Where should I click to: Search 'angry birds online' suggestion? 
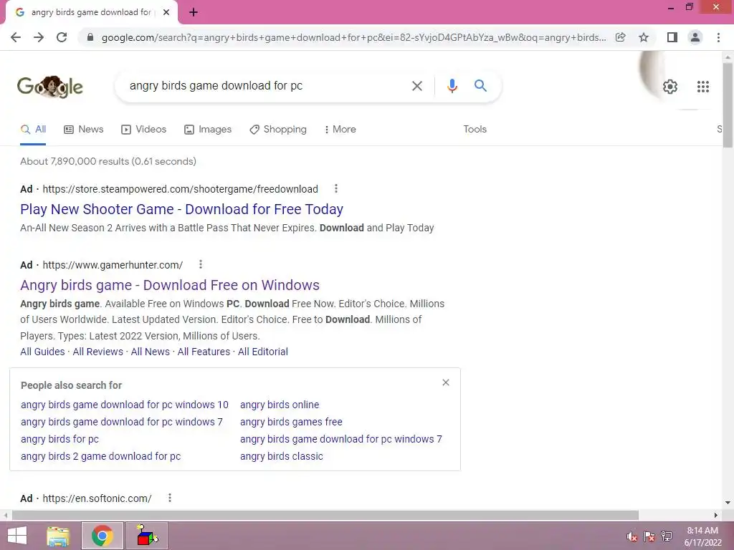[280, 405]
